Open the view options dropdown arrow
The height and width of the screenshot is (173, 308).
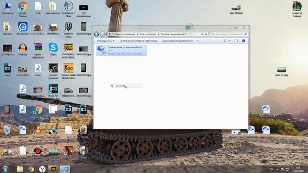230,41
